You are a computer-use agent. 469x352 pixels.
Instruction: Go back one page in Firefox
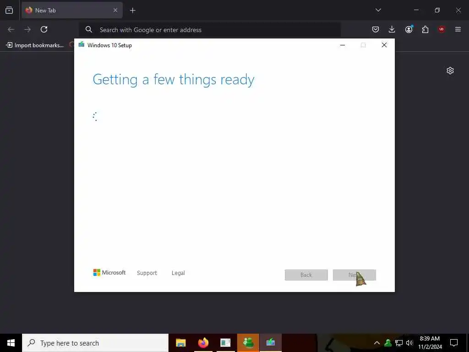point(11,29)
